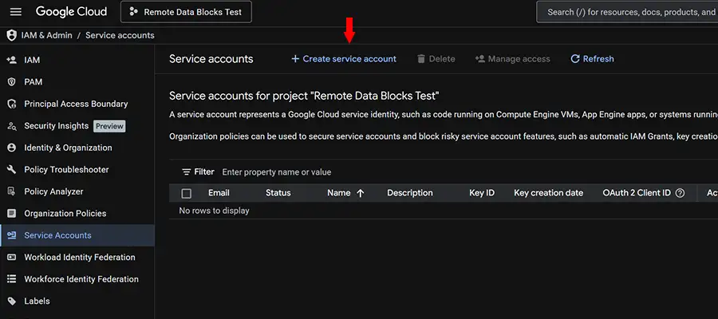The width and height of the screenshot is (718, 319).
Task: Click the Manage access person icon
Action: [x=480, y=59]
